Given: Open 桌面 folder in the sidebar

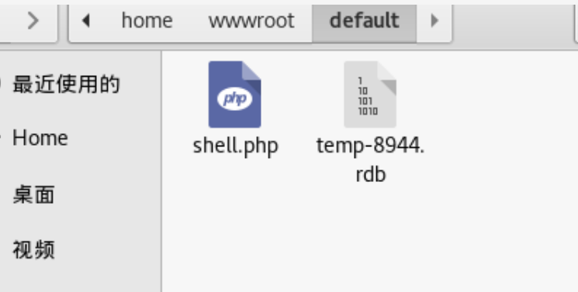Looking at the screenshot, I should 33,194.
